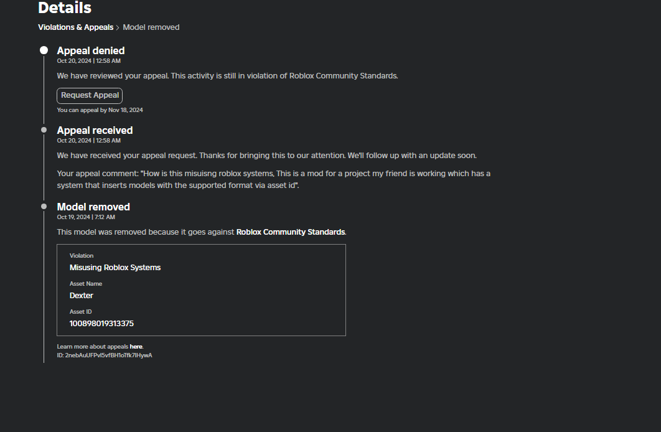Select the Misusing Roblox Systems violation label
The width and height of the screenshot is (661, 432).
[x=115, y=267]
